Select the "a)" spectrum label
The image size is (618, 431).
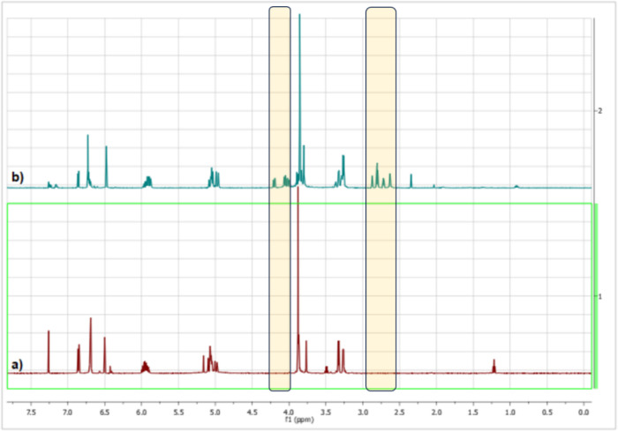click(x=17, y=365)
